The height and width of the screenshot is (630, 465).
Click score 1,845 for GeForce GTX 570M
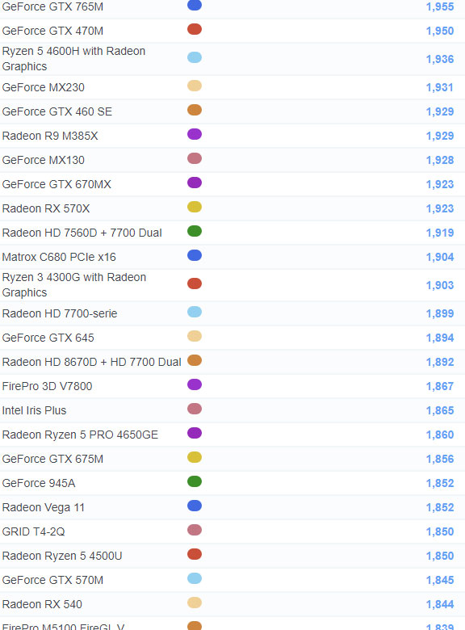pyautogui.click(x=440, y=580)
